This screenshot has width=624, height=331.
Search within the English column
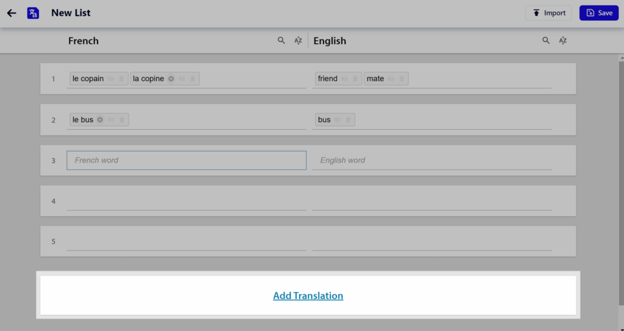(x=546, y=41)
